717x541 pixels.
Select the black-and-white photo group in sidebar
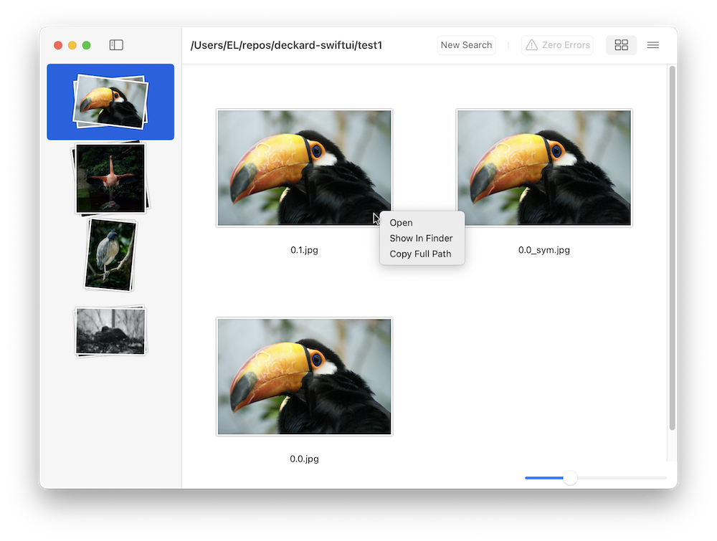(x=110, y=331)
